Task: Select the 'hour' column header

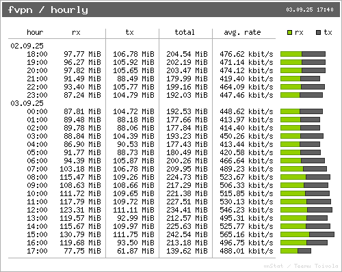Action: 35,32
